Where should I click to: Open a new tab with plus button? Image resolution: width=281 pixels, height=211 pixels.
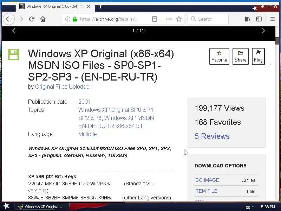point(100,6)
